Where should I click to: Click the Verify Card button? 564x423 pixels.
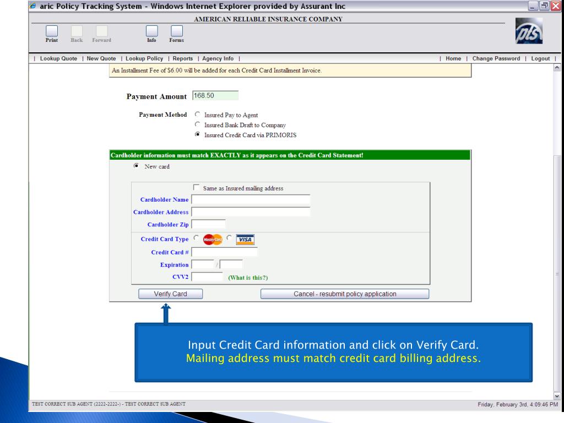(x=171, y=294)
